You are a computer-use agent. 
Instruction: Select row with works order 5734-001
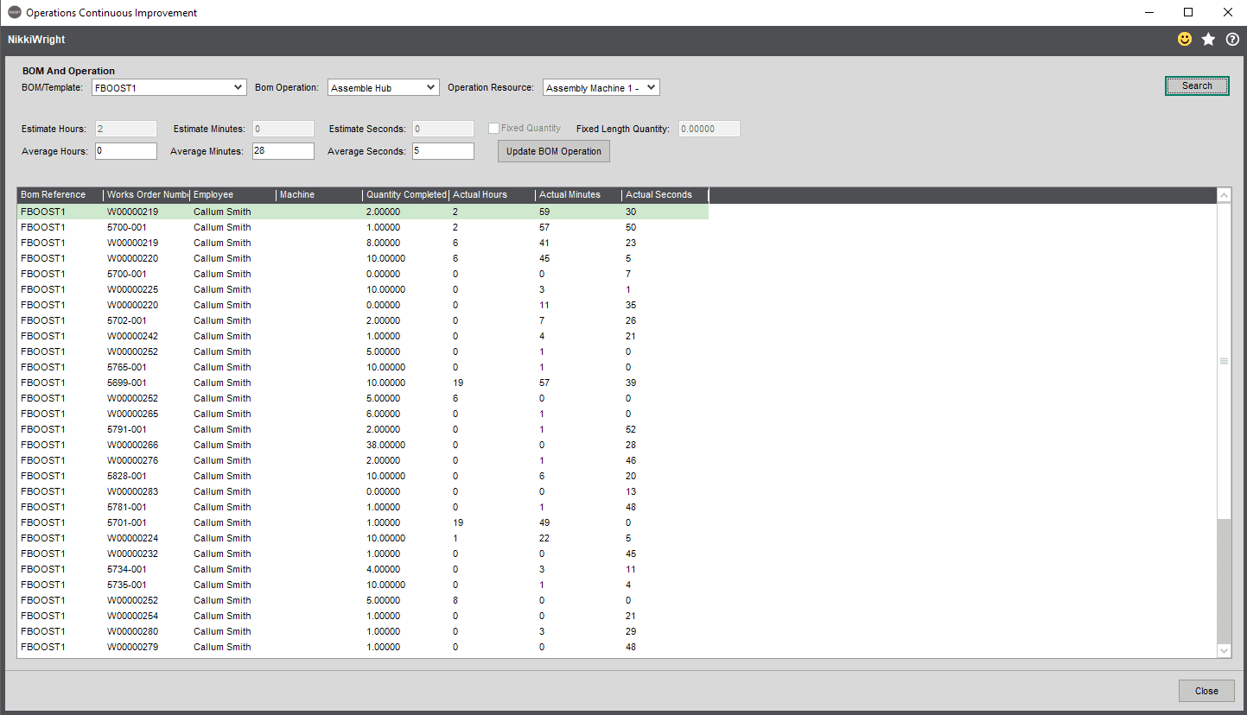(x=363, y=569)
